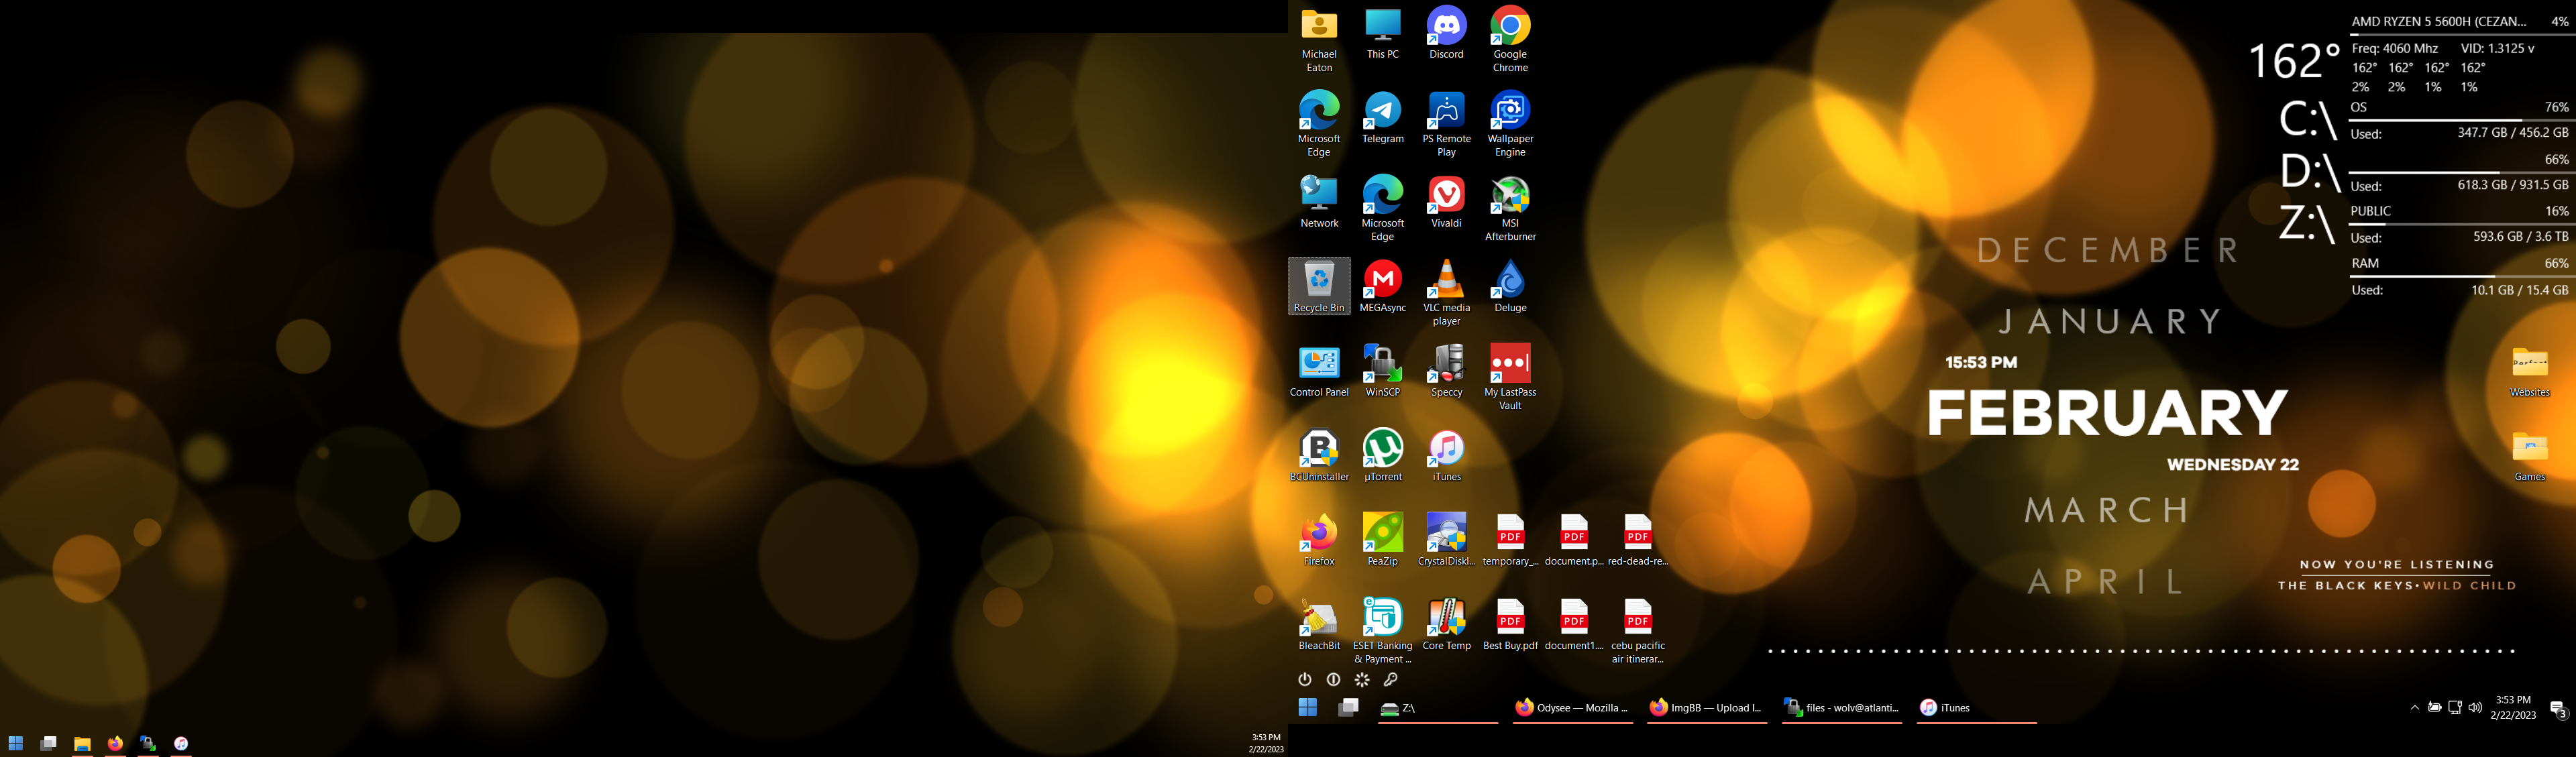Open the Control Panel desktop icon
Screen dimensions: 2576x757
click(1319, 372)
